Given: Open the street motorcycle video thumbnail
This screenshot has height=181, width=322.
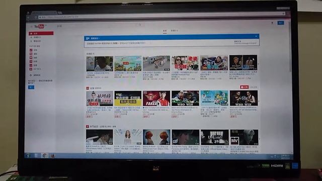Looking at the screenshot, I should tap(156, 63).
